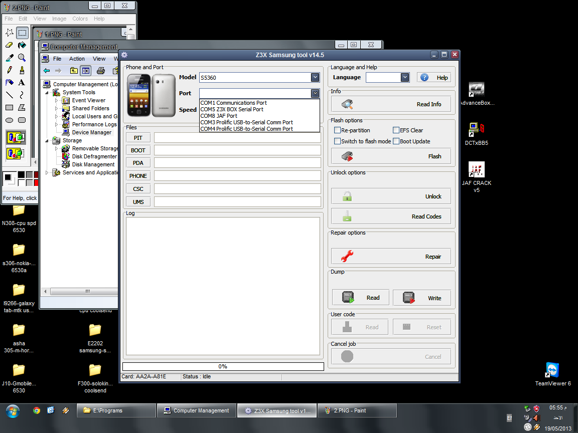Pick the red swatch in the Paint palette
This screenshot has height=433, width=578.
coord(36,182)
